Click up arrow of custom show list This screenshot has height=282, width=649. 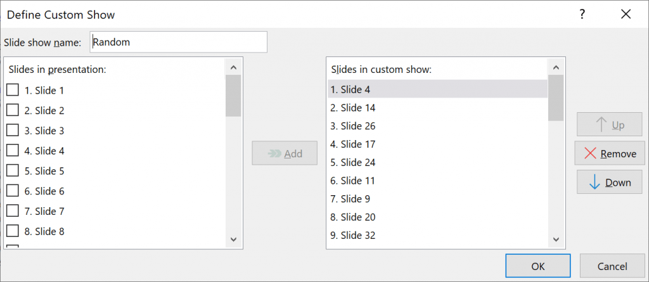(x=556, y=68)
